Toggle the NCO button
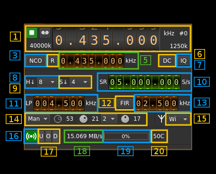The width and height of the screenshot is (216, 174). tap(36, 60)
